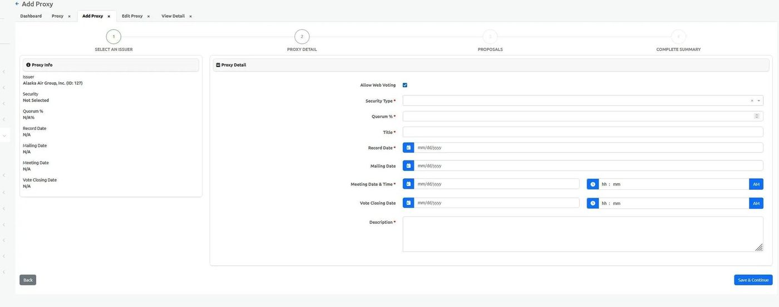Go to step 2 Proxy Detail circle
Image resolution: width=779 pixels, height=307 pixels.
[302, 37]
